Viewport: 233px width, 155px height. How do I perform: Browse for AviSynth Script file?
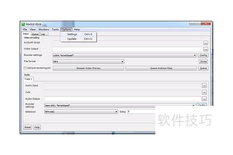pyautogui.click(x=206, y=43)
